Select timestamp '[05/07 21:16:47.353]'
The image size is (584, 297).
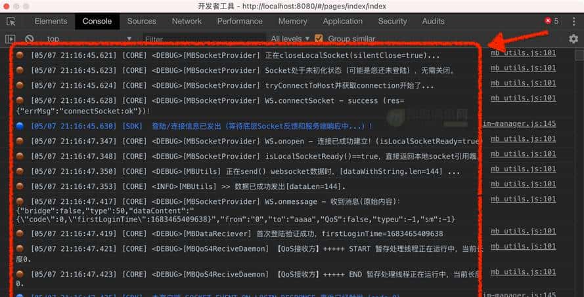click(x=74, y=186)
